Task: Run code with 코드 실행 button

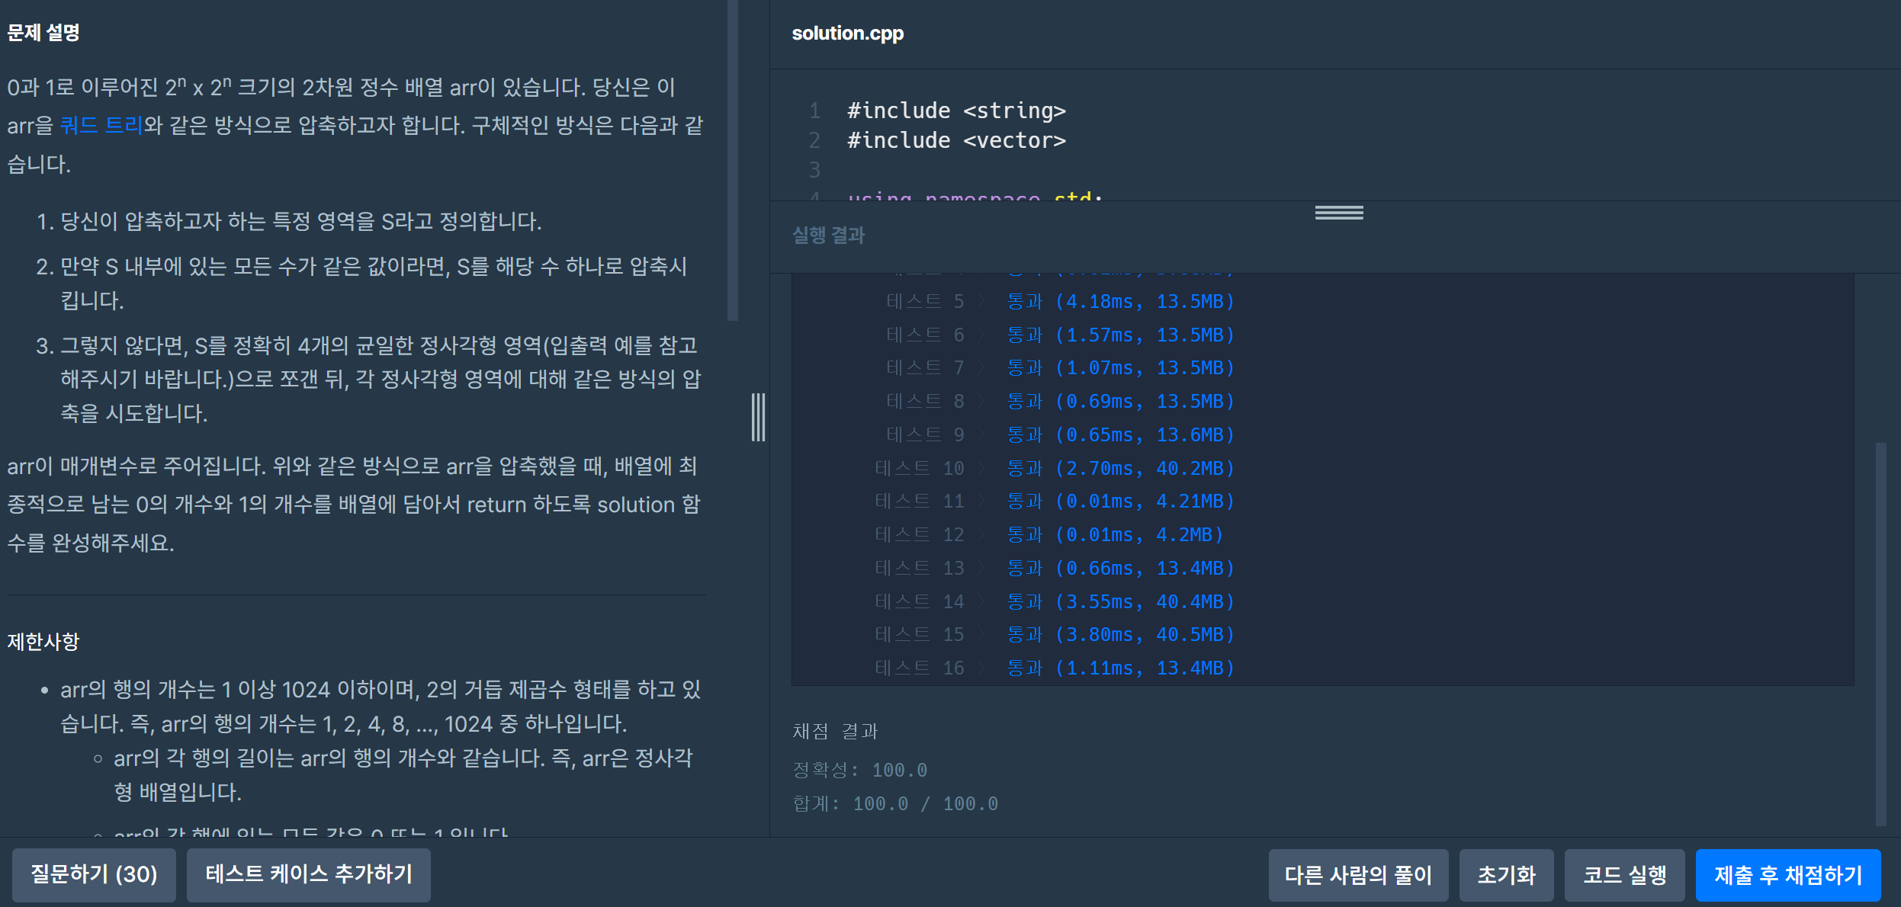Action: (x=1623, y=875)
